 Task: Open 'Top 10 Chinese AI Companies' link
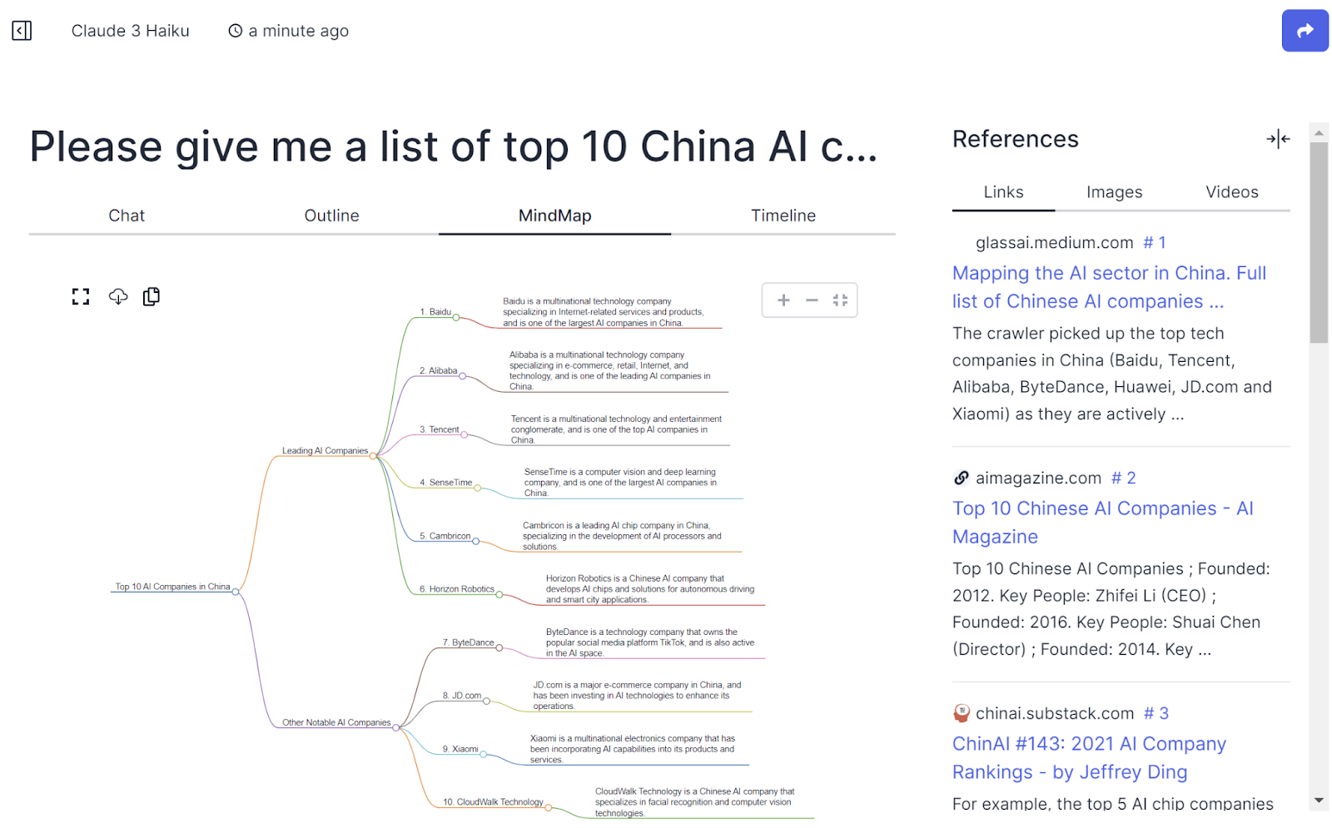coord(1103,523)
